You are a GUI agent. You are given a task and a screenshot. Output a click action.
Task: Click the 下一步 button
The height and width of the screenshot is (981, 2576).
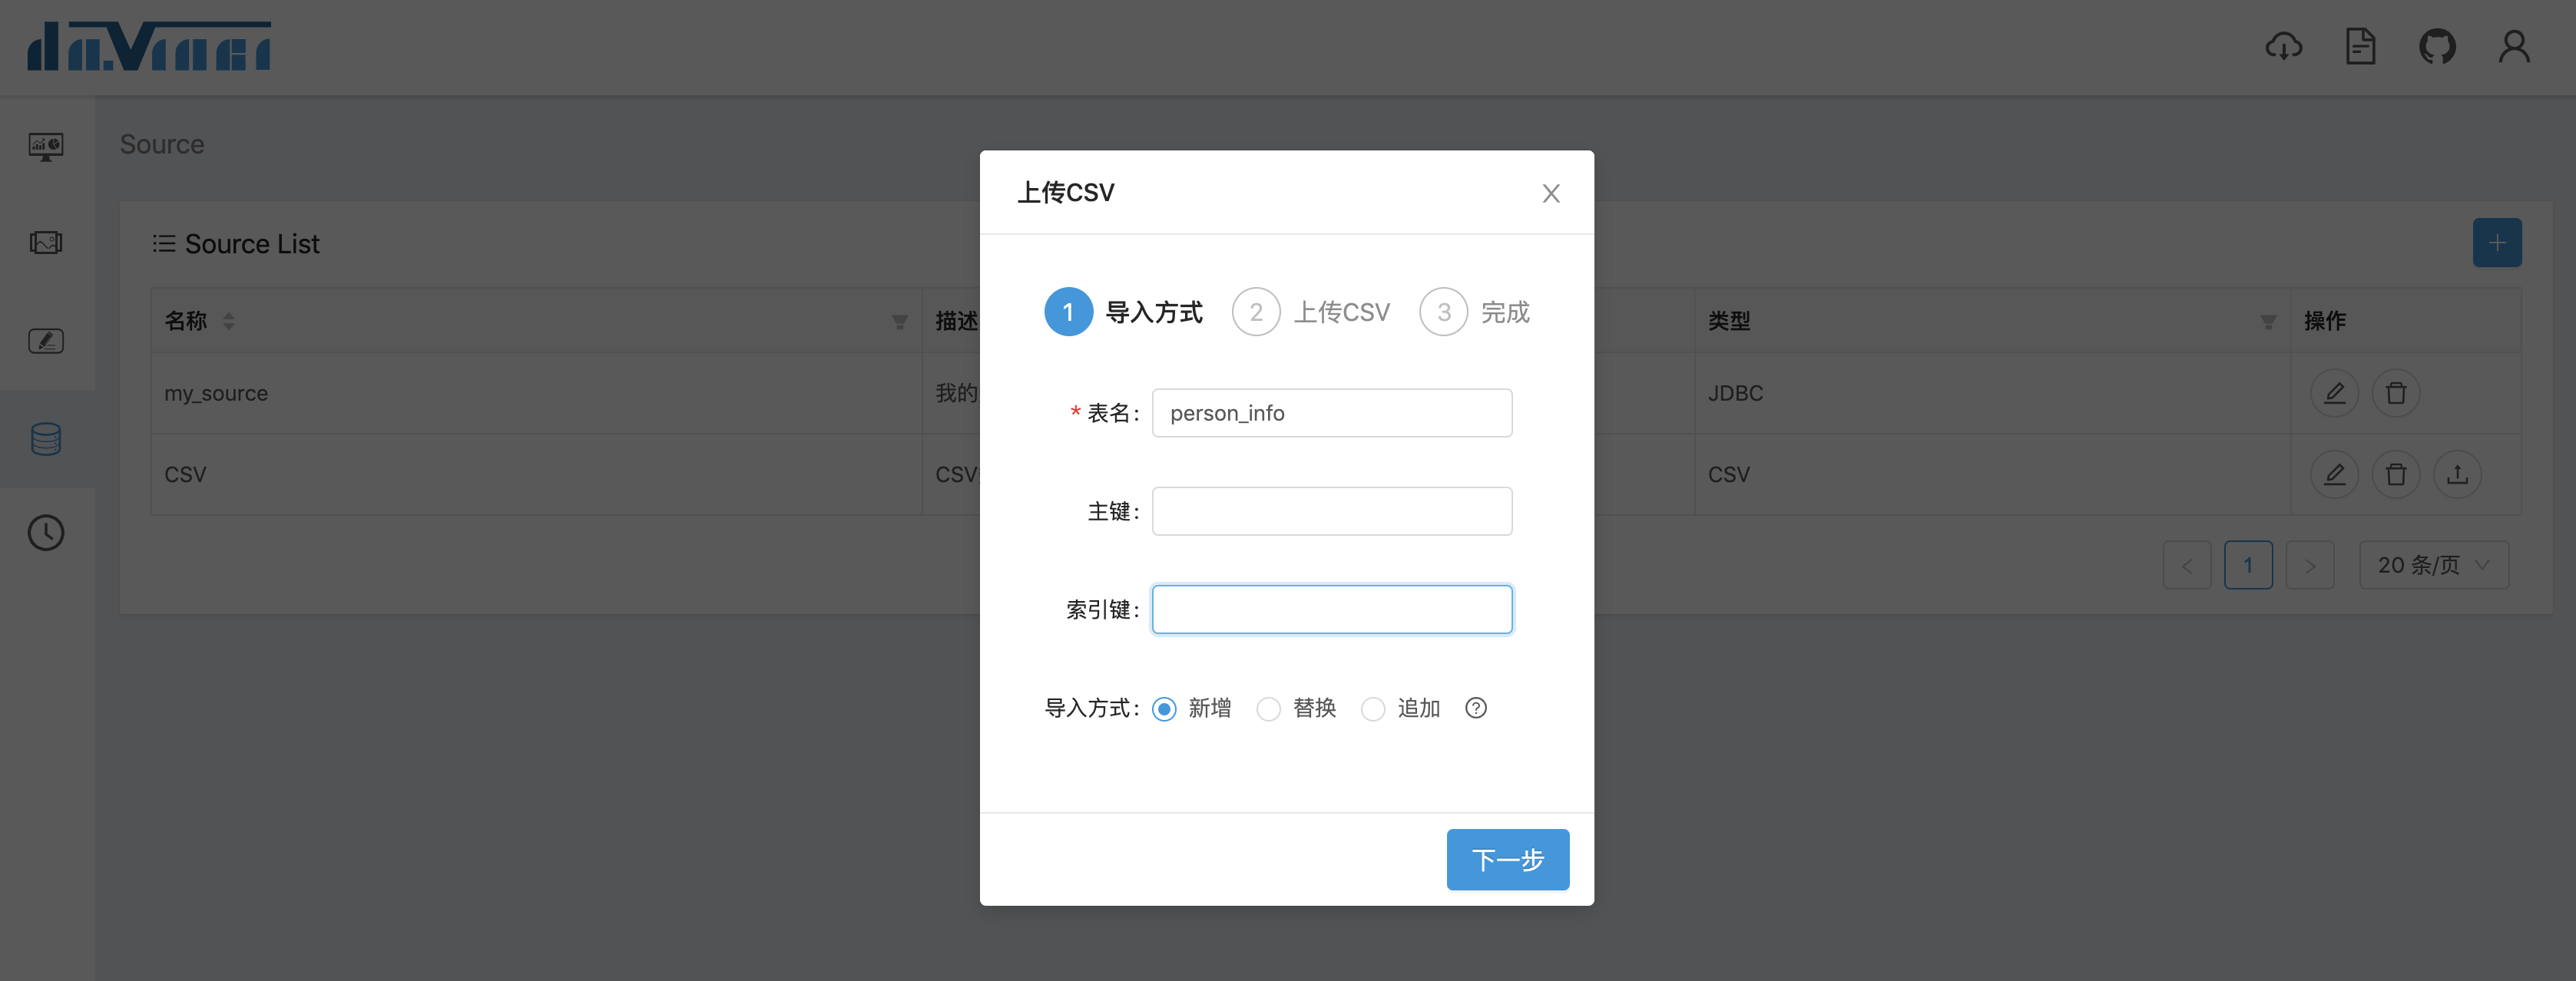pyautogui.click(x=1508, y=859)
